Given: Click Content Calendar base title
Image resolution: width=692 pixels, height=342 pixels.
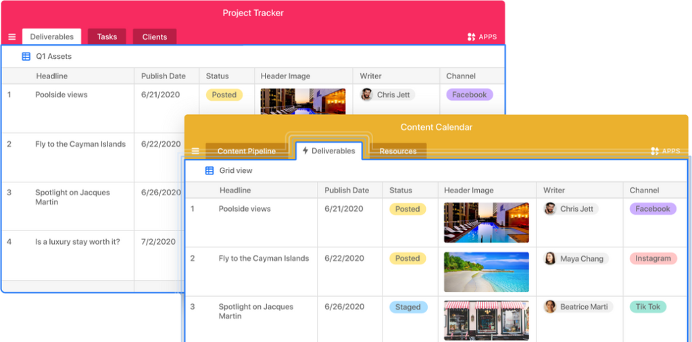Looking at the screenshot, I should (437, 127).
